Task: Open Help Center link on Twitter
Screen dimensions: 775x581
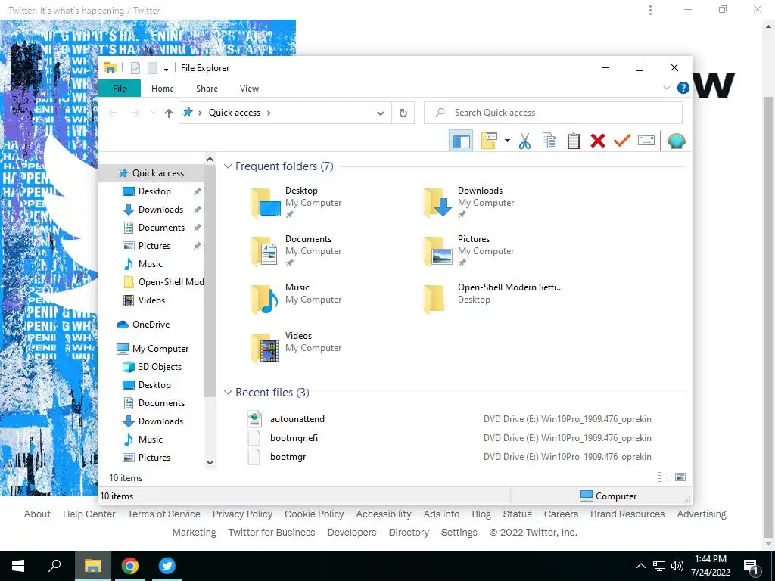Action: tap(89, 514)
